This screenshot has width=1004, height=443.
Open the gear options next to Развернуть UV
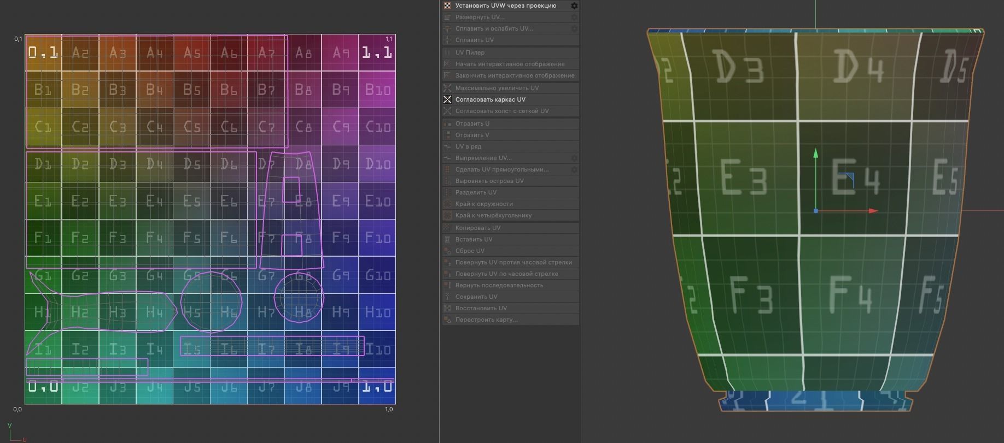(x=574, y=17)
